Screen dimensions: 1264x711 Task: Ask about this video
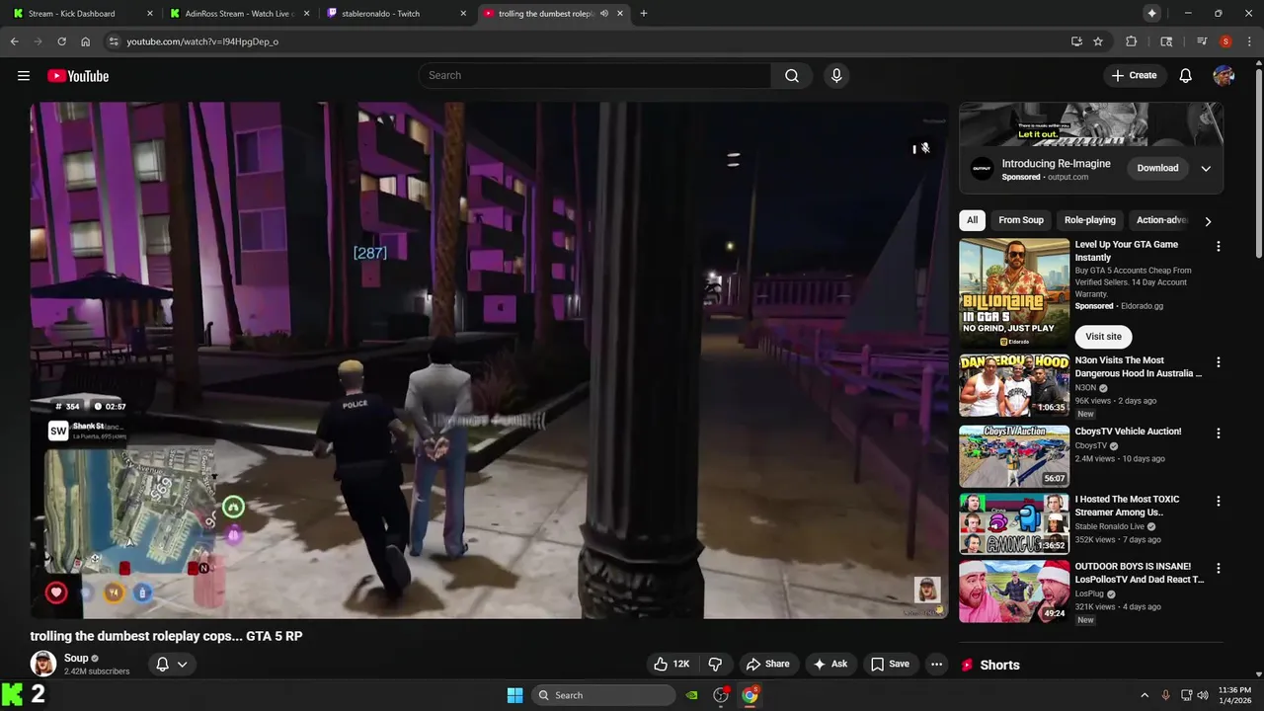tap(829, 664)
